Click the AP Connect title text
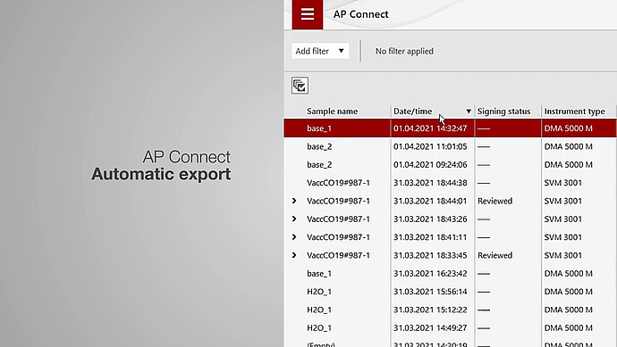Screen dimensions: 617x347 click(361, 14)
